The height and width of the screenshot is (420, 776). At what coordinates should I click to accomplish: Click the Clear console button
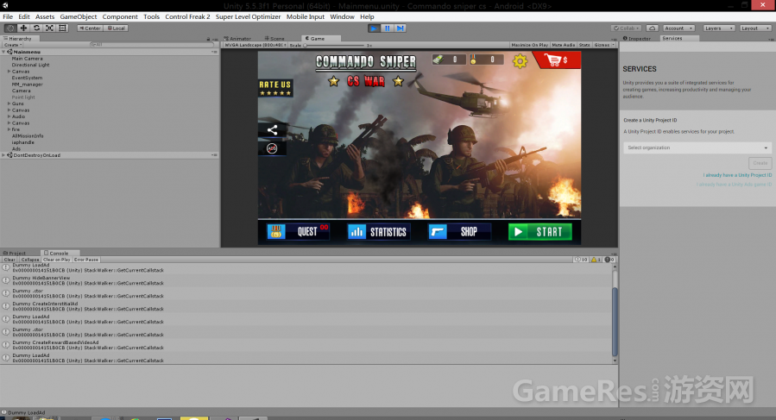9,260
